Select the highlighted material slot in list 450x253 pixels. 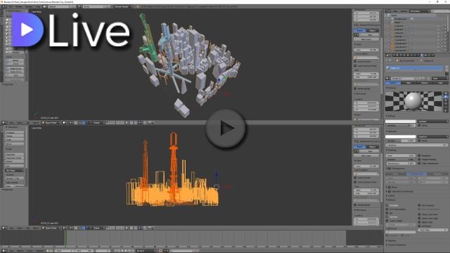tap(415, 68)
